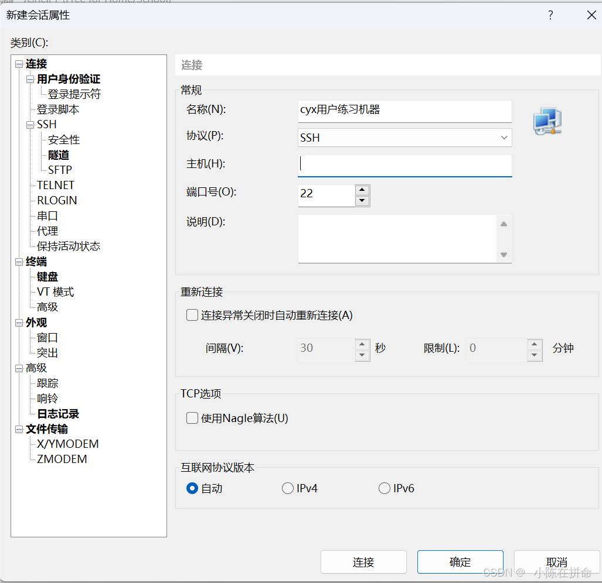Screen dimensions: 602x583
Task: Decrease the port number with down arrow
Action: [x=362, y=201]
